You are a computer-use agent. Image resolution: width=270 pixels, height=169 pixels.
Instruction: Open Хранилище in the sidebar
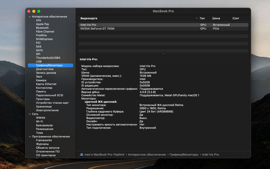tap(44, 107)
